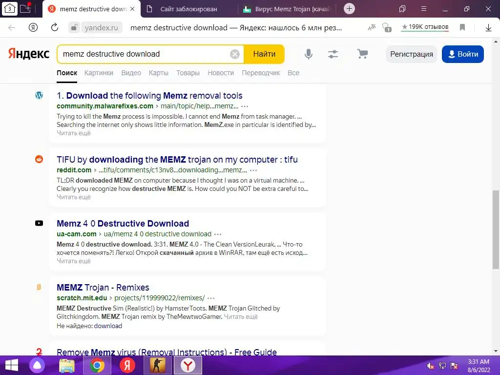Open the Protect shield icon
The width and height of the screenshot is (500, 375).
387,28
